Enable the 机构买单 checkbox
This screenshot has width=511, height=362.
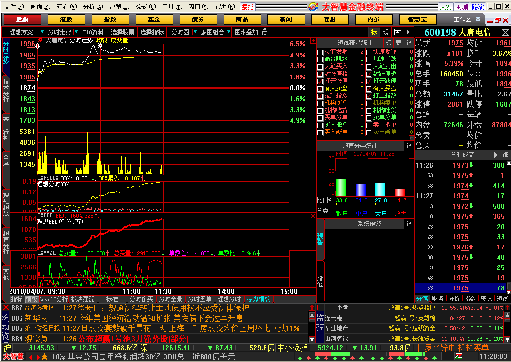[320, 103]
